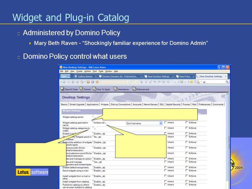
Task: Open the Applications settings tab
Action: (93, 104)
